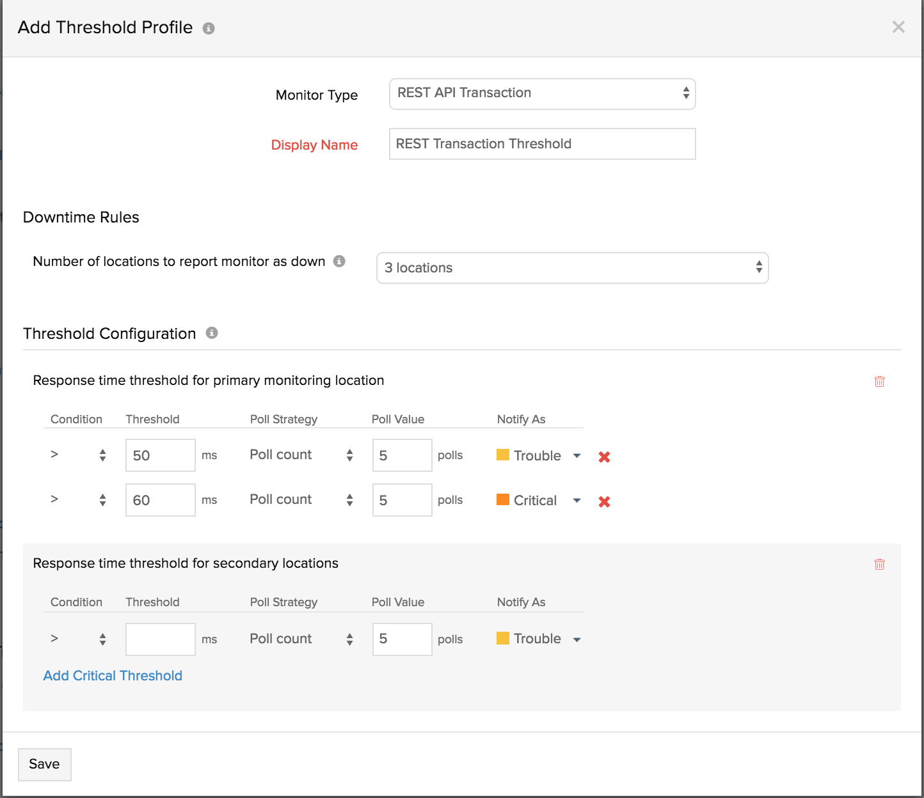Image resolution: width=924 pixels, height=798 pixels.
Task: Remove the 50 ms Trouble threshold row
Action: tap(603, 456)
